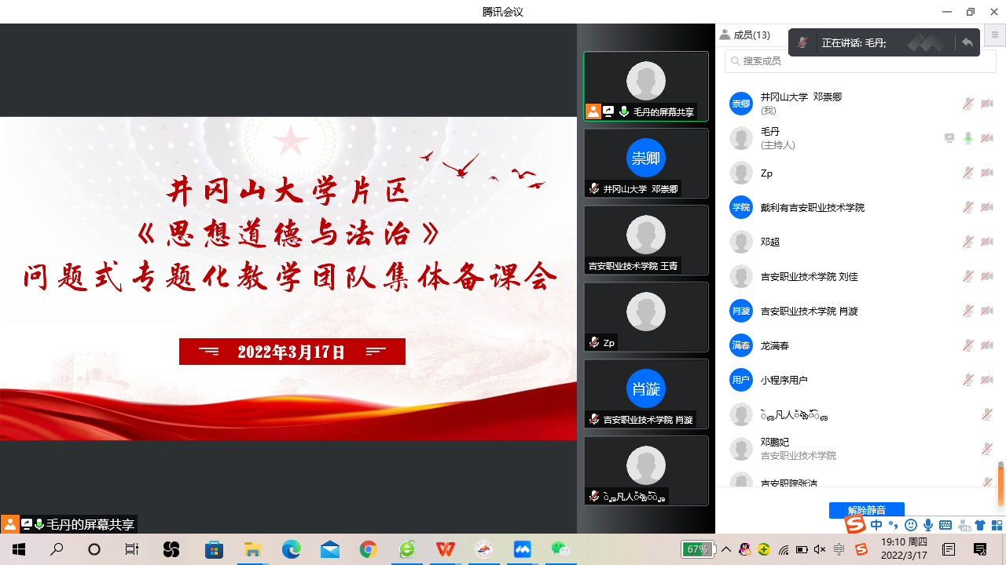
Task: Select the 成员(13) panel header
Action: coord(745,35)
